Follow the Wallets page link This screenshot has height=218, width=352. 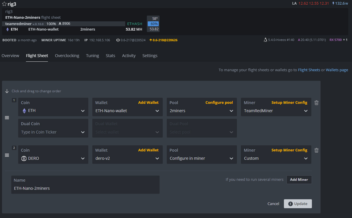(337, 70)
